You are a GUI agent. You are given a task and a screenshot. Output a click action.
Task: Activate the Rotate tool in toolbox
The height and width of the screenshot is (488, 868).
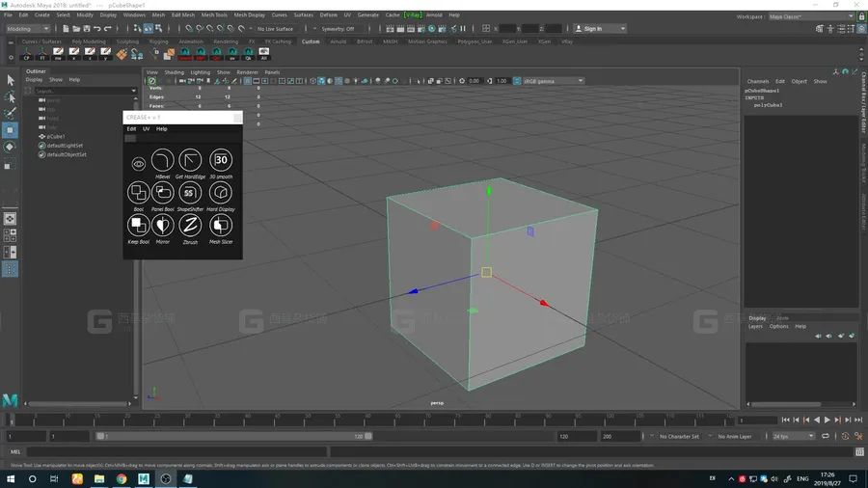(x=10, y=148)
